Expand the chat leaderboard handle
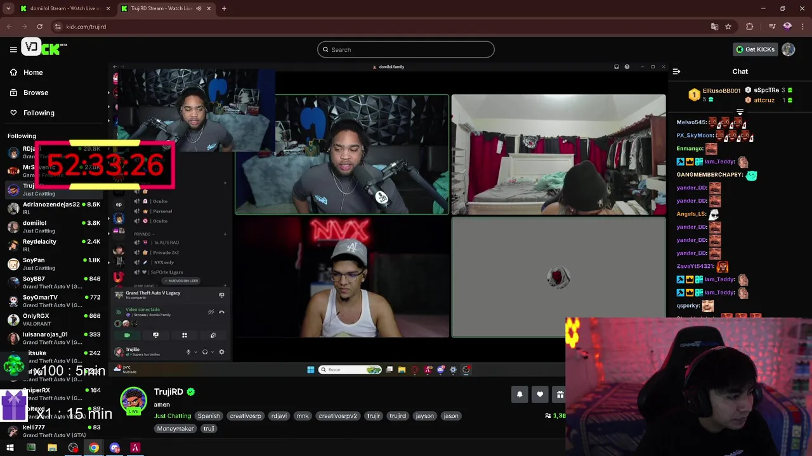This screenshot has width=812, height=456. point(740,112)
